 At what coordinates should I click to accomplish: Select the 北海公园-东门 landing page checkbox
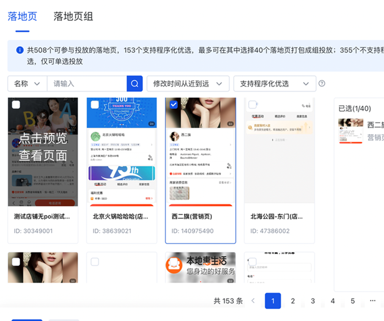tap(252, 104)
